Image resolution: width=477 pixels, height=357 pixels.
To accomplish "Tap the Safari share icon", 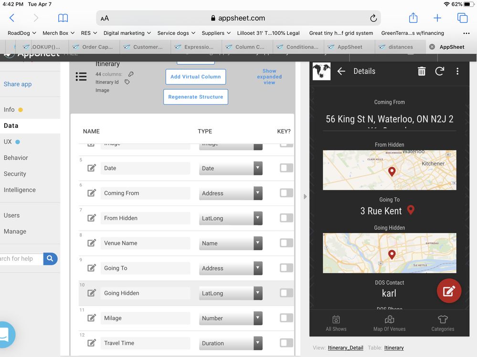I will click(x=413, y=18).
